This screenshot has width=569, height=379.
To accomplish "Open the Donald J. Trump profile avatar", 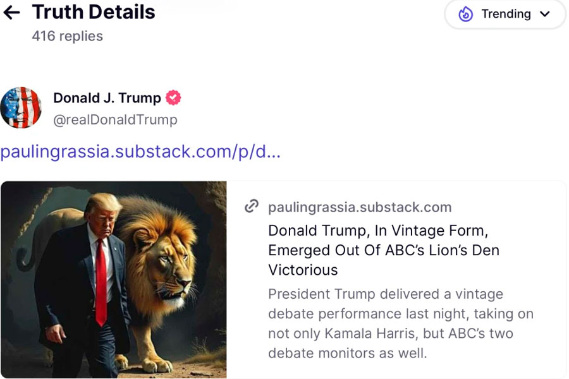I will pos(21,107).
